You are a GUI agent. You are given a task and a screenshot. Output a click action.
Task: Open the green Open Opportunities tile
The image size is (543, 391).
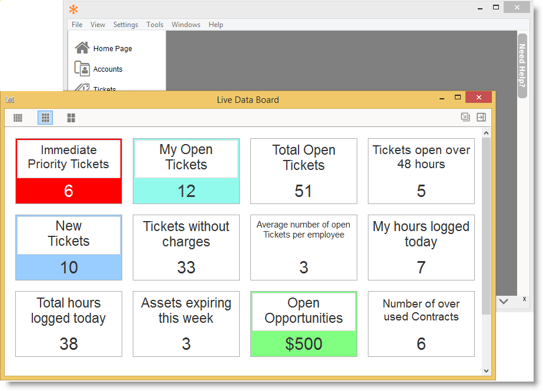[x=304, y=324]
